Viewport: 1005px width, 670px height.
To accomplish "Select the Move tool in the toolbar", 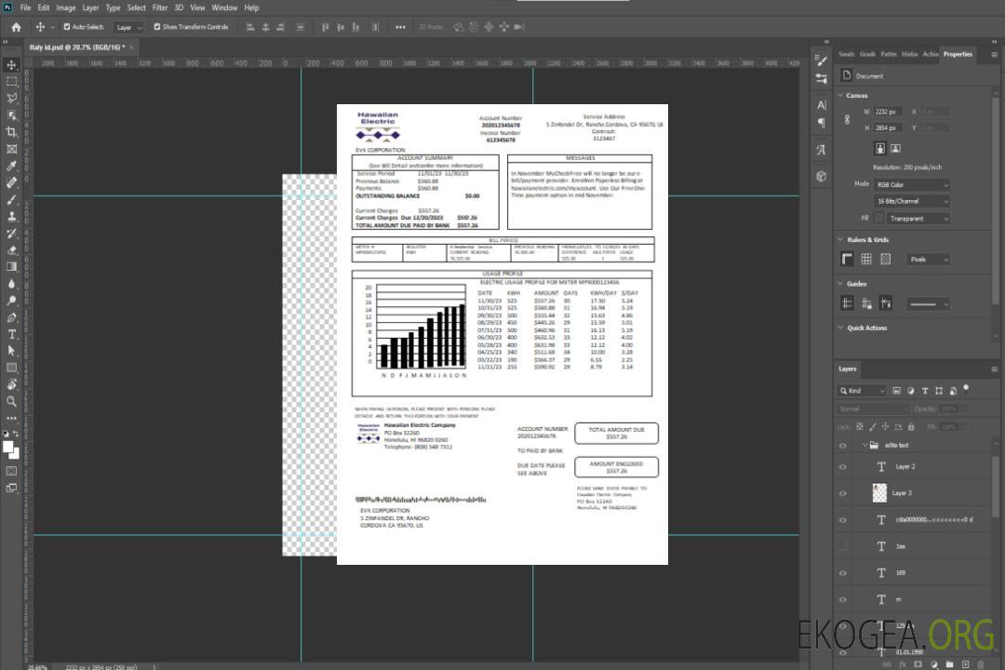I will (x=11, y=64).
